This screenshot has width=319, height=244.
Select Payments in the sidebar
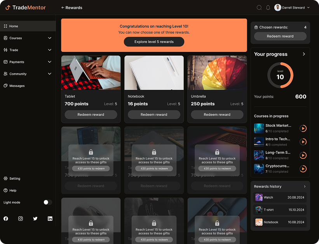28,62
